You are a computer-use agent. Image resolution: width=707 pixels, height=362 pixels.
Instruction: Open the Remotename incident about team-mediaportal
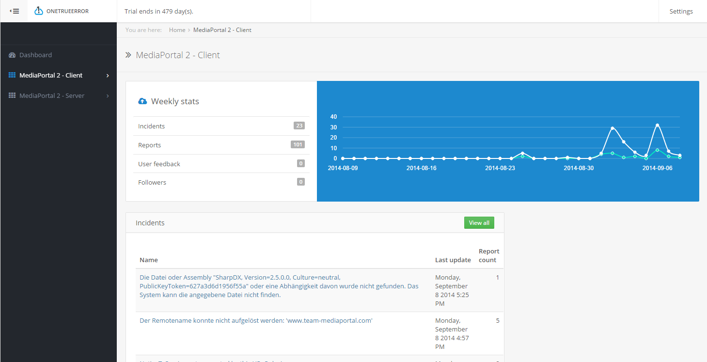pos(256,321)
